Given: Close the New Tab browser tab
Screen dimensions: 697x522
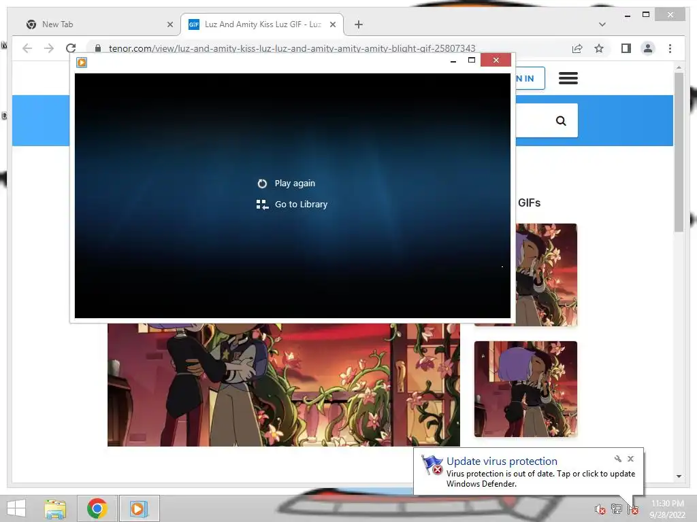Looking at the screenshot, I should coord(169,25).
